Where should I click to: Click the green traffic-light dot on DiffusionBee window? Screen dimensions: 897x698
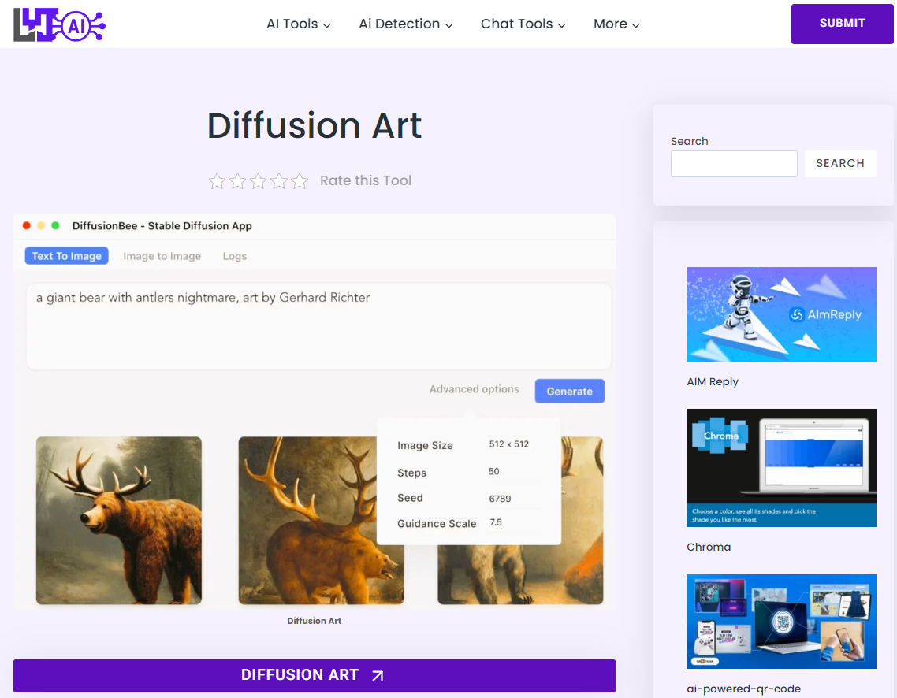coord(55,225)
